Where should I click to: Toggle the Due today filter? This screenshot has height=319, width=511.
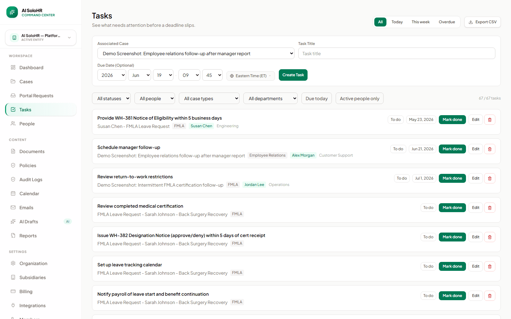(x=317, y=98)
